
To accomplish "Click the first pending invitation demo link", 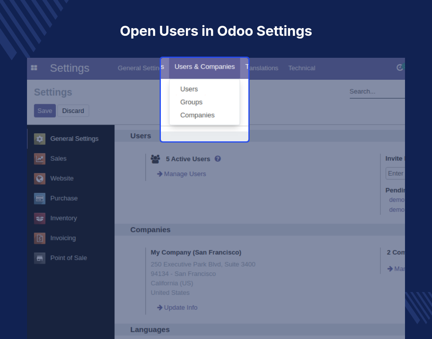I will click(397, 200).
